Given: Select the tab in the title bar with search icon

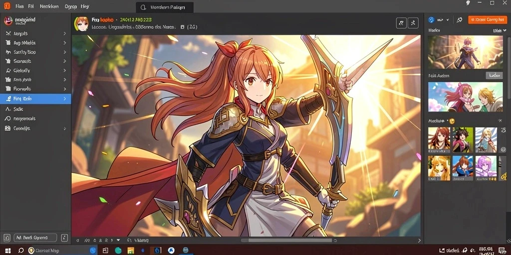Looking at the screenshot, I should click(x=165, y=7).
